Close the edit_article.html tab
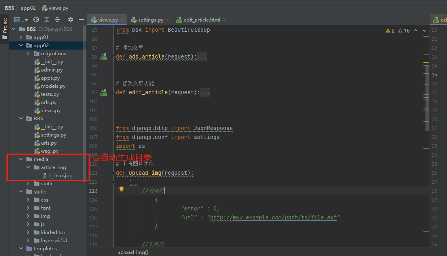This screenshot has height=256, width=447. [x=225, y=20]
